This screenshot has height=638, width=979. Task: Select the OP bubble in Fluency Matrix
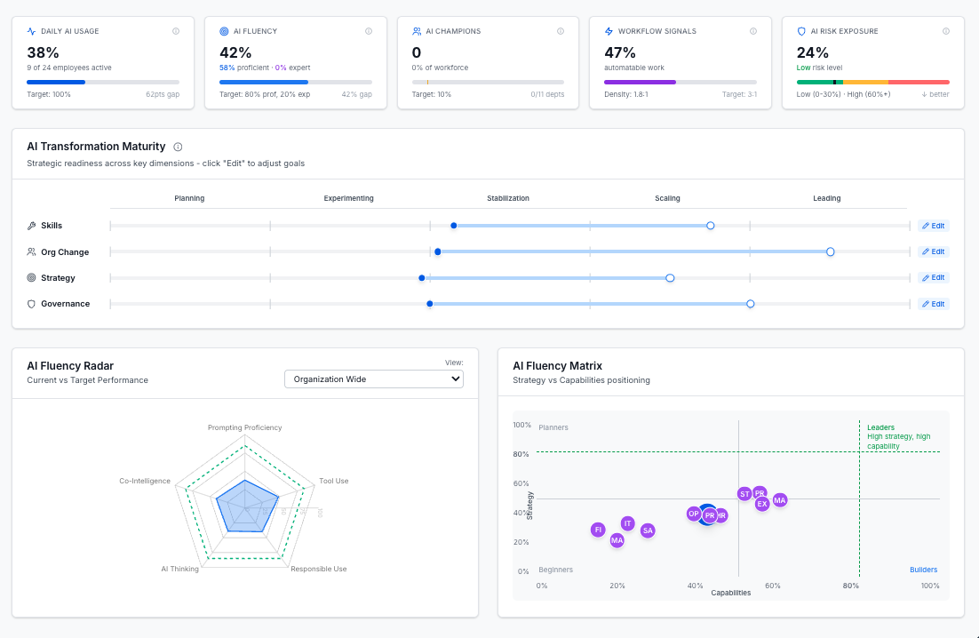click(x=692, y=514)
